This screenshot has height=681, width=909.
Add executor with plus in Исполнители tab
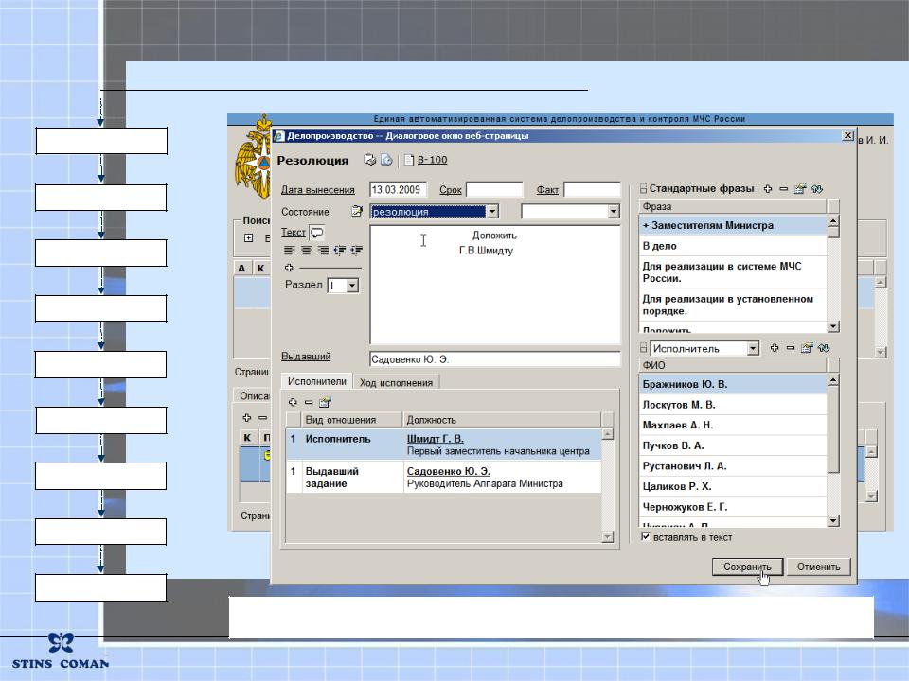293,402
